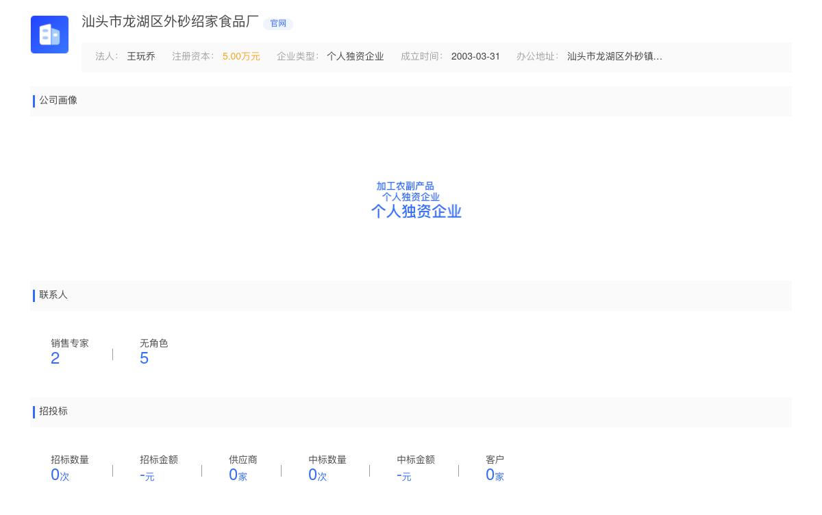Click the truncated office address 汕头市龙湖区外砂镇
The image size is (822, 515).
(x=614, y=57)
